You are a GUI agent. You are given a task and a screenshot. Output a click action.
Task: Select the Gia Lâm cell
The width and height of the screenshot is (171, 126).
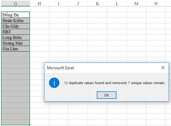(x=15, y=49)
